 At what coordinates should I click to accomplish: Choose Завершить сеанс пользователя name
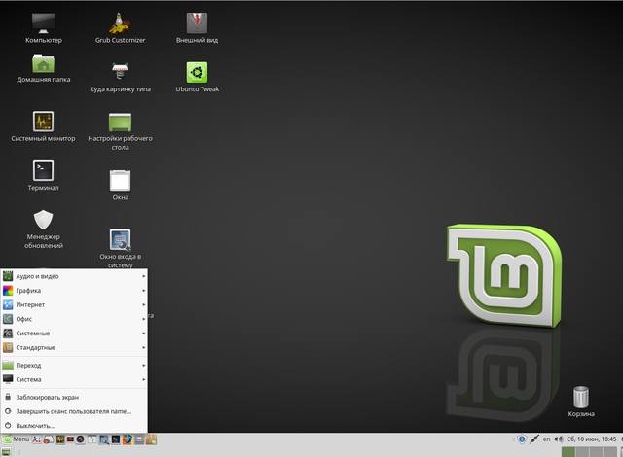coord(74,411)
